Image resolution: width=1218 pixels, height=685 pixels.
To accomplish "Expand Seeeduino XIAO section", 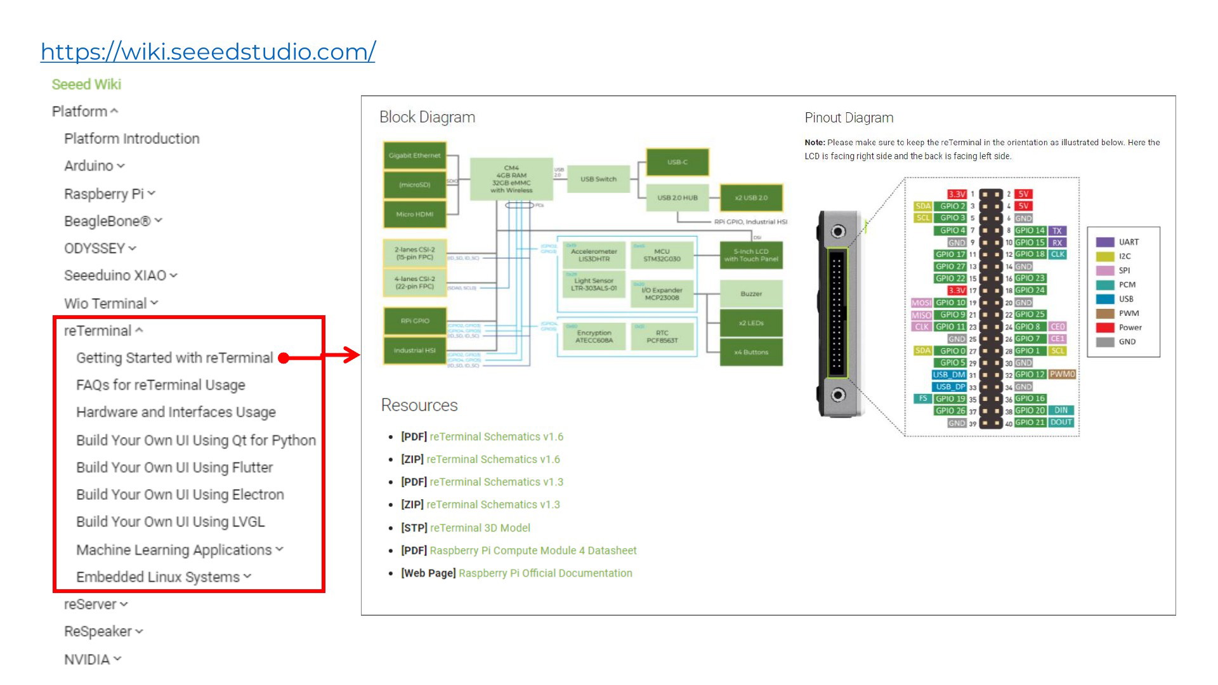I will click(x=121, y=275).
